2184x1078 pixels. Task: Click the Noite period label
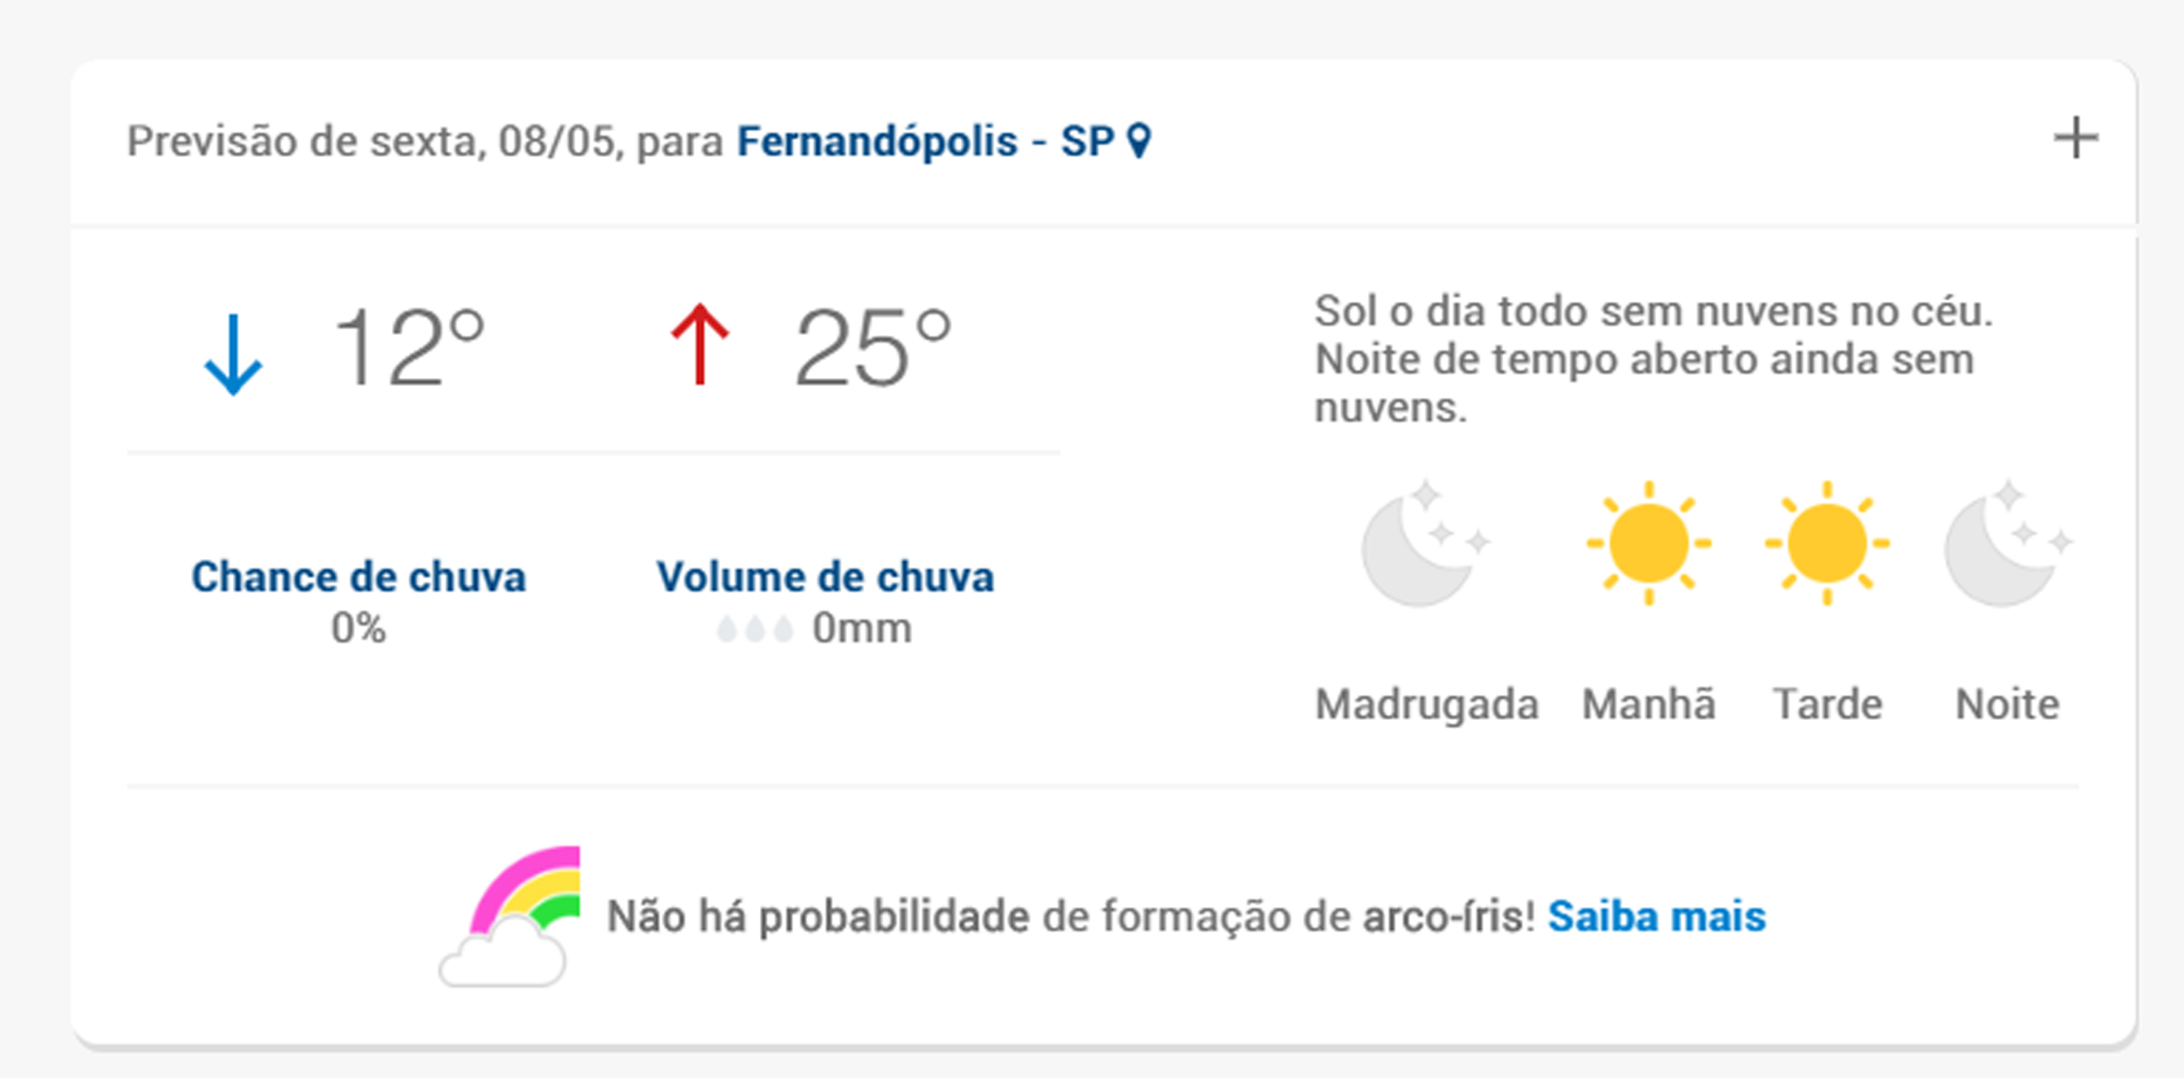pos(2007,705)
